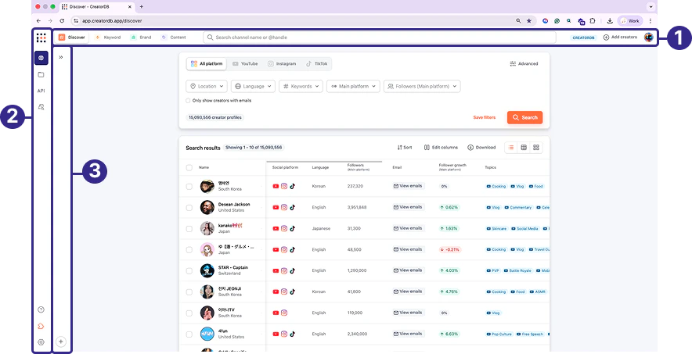Tick the select-all checkbox beside Name header
This screenshot has width=692, height=354.
tap(189, 167)
